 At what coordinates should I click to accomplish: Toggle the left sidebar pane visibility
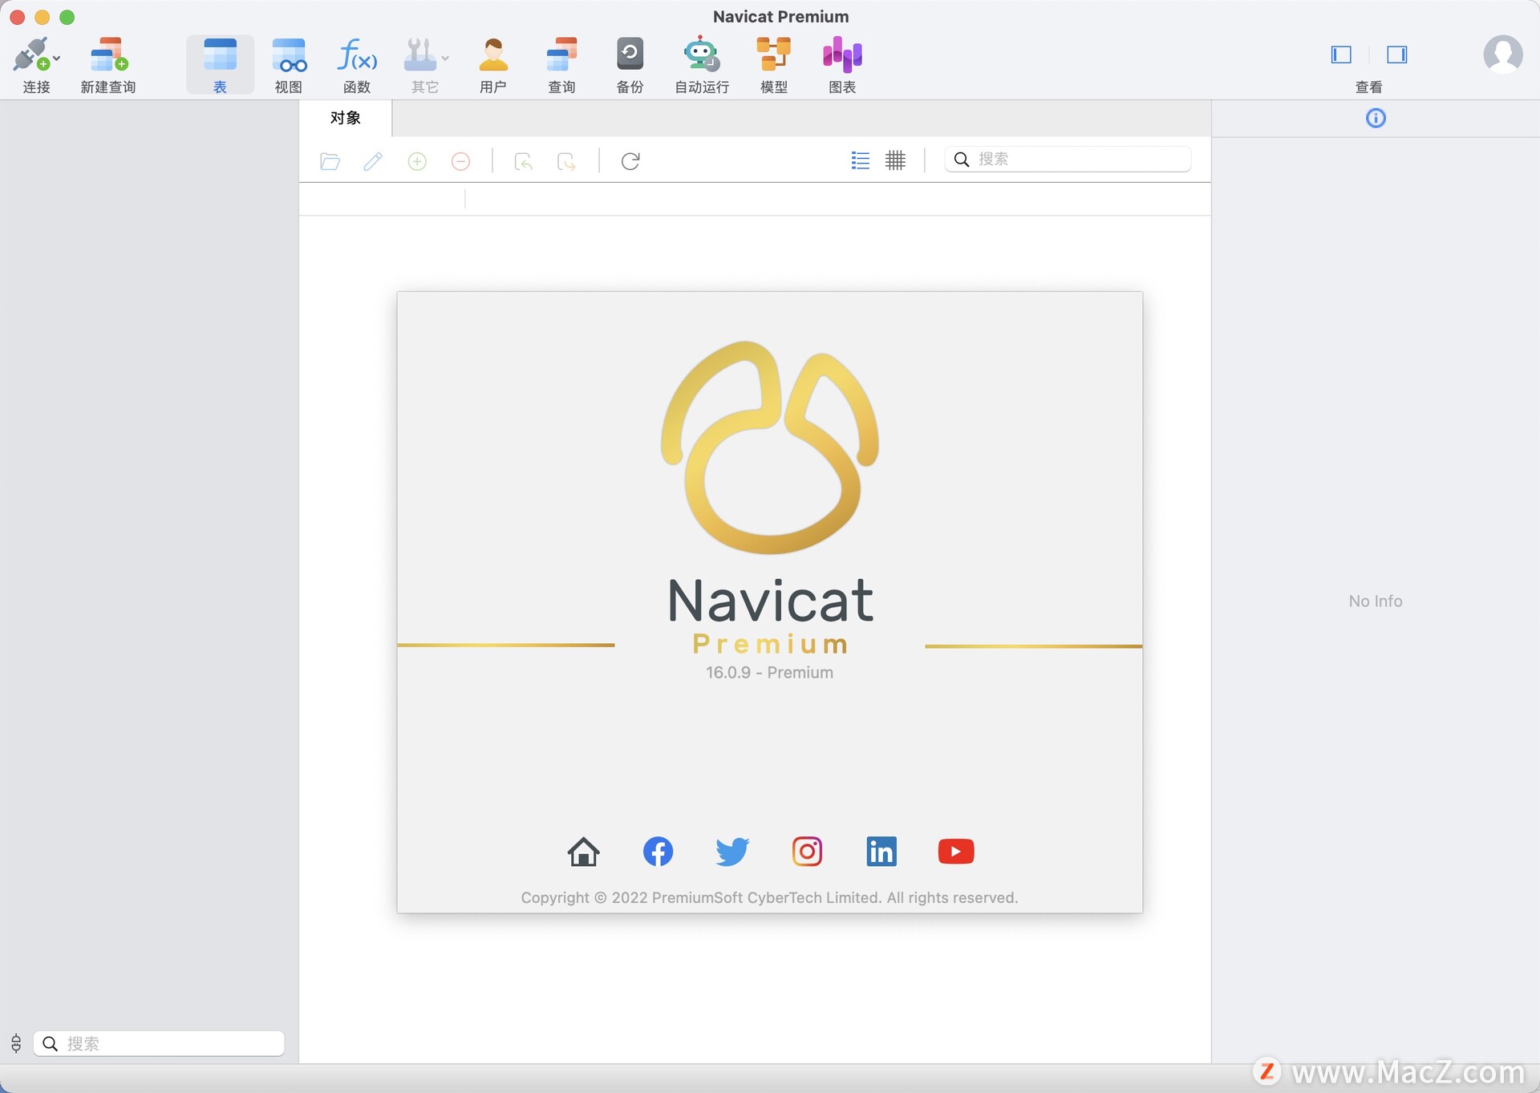(1341, 55)
